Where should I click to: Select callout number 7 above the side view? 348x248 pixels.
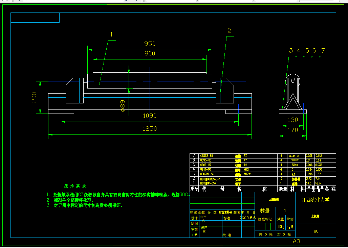click(323, 51)
